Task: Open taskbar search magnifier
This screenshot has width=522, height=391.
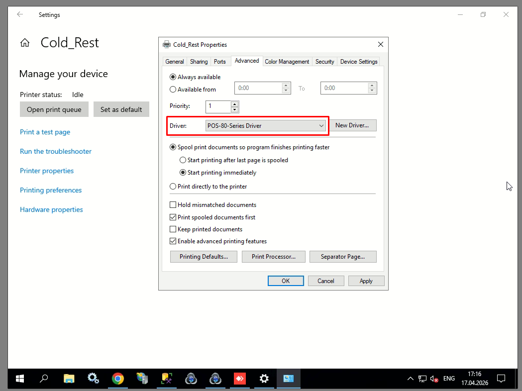Action: coord(44,379)
